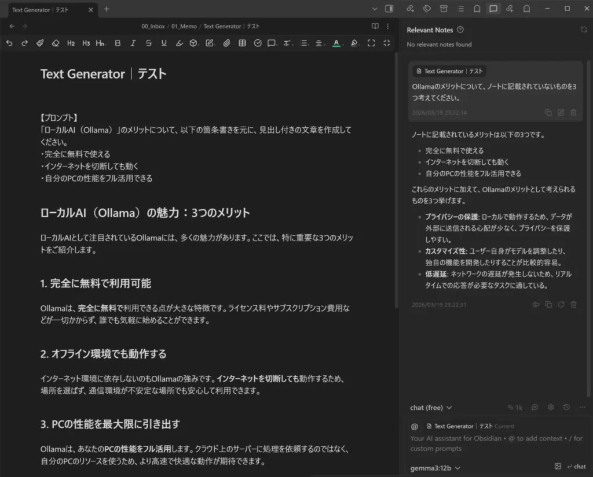Open chat settings via the gear icon
The width and height of the screenshot is (593, 477).
[550, 407]
